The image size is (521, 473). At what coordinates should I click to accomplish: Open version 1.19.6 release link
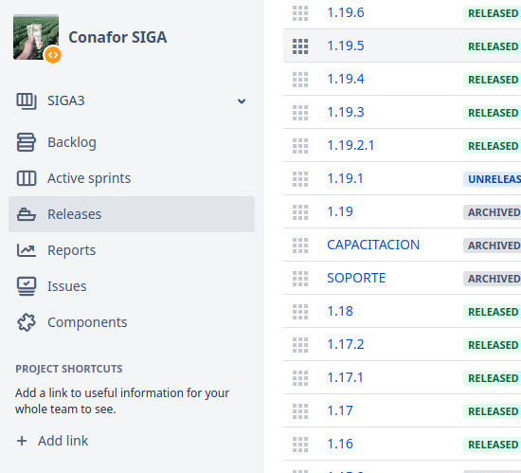pyautogui.click(x=346, y=12)
